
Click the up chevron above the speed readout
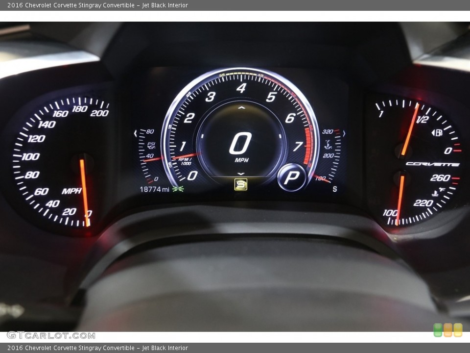pyautogui.click(x=241, y=107)
